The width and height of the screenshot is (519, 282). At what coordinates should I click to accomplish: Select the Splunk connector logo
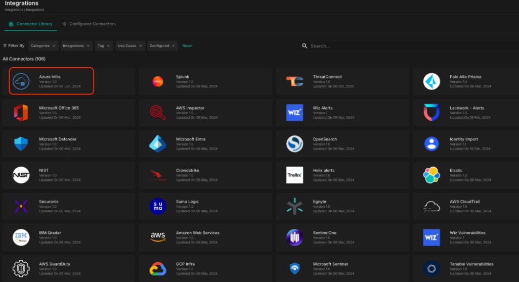(158, 81)
